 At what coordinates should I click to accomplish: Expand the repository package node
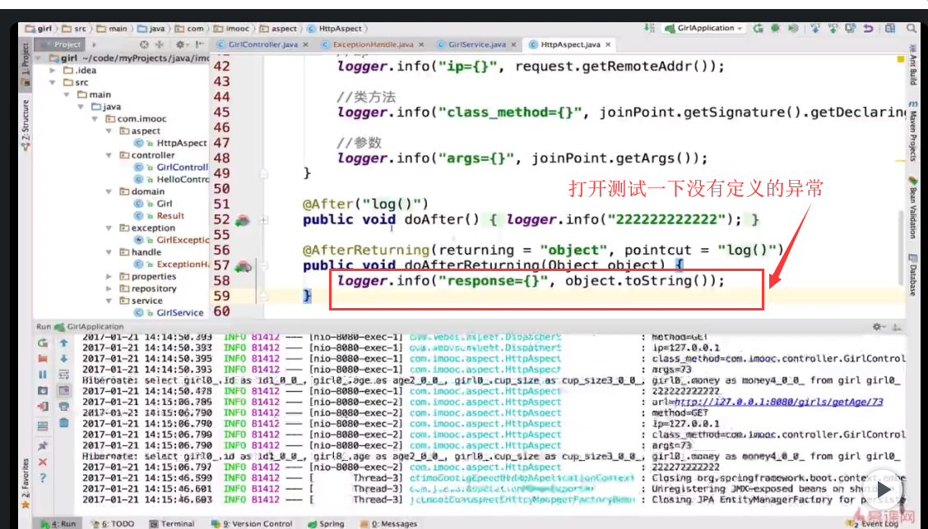(109, 288)
